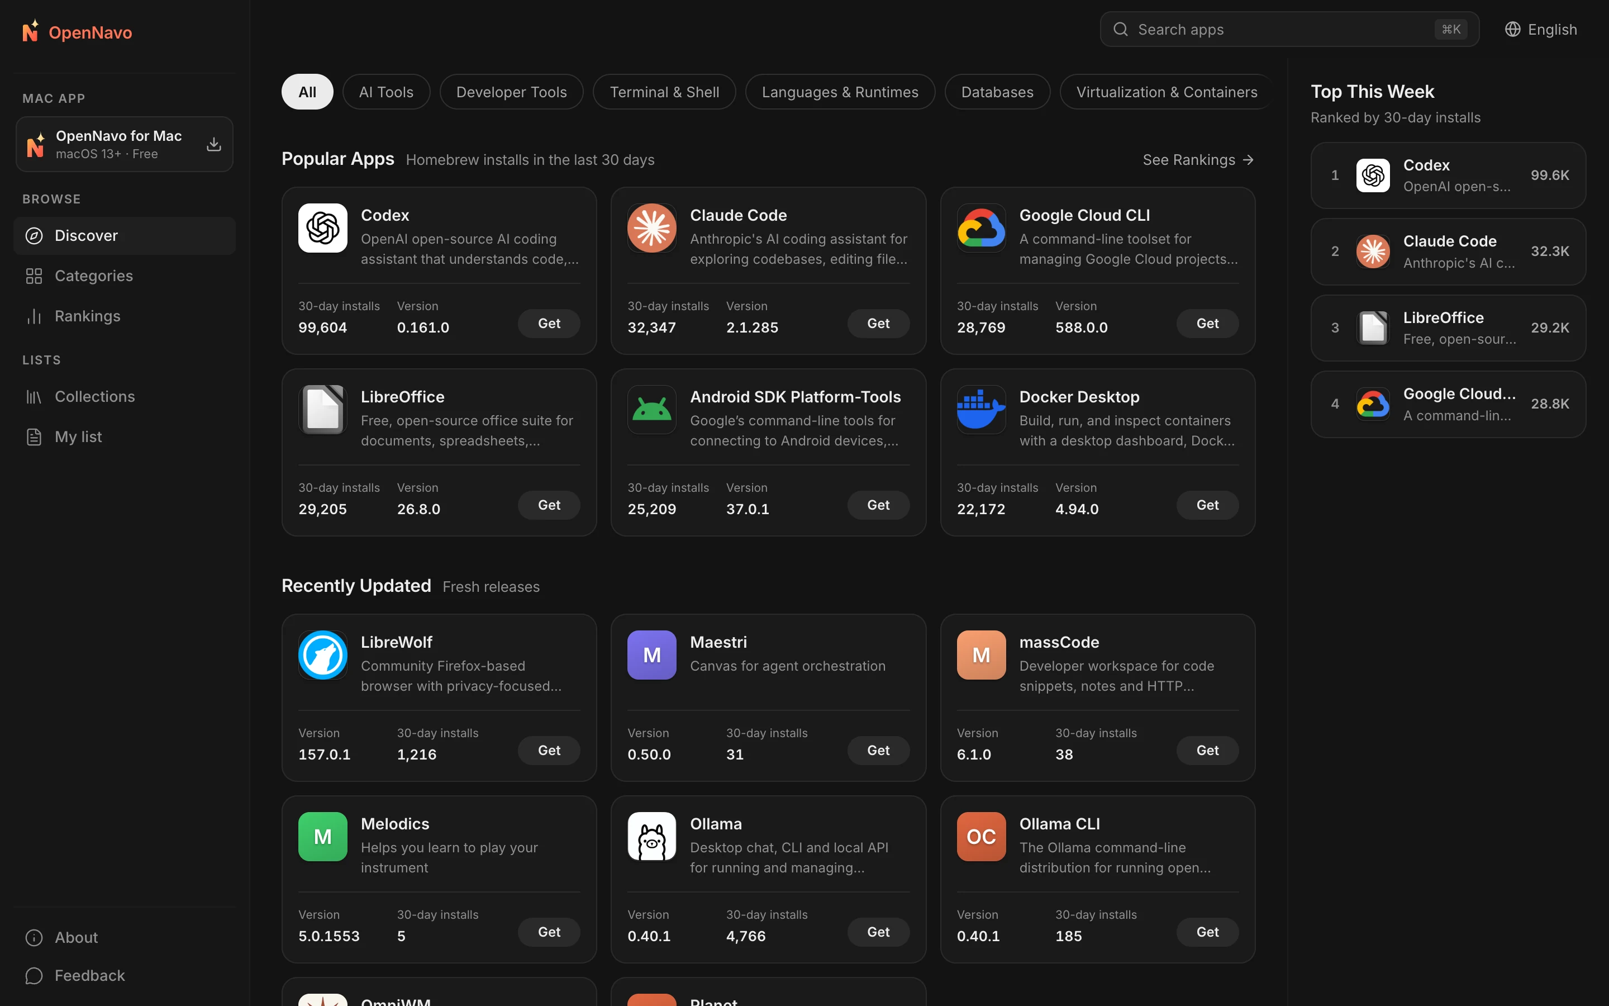The image size is (1609, 1006).
Task: Open the Claude Code icon in Popular Apps
Action: [x=651, y=228]
